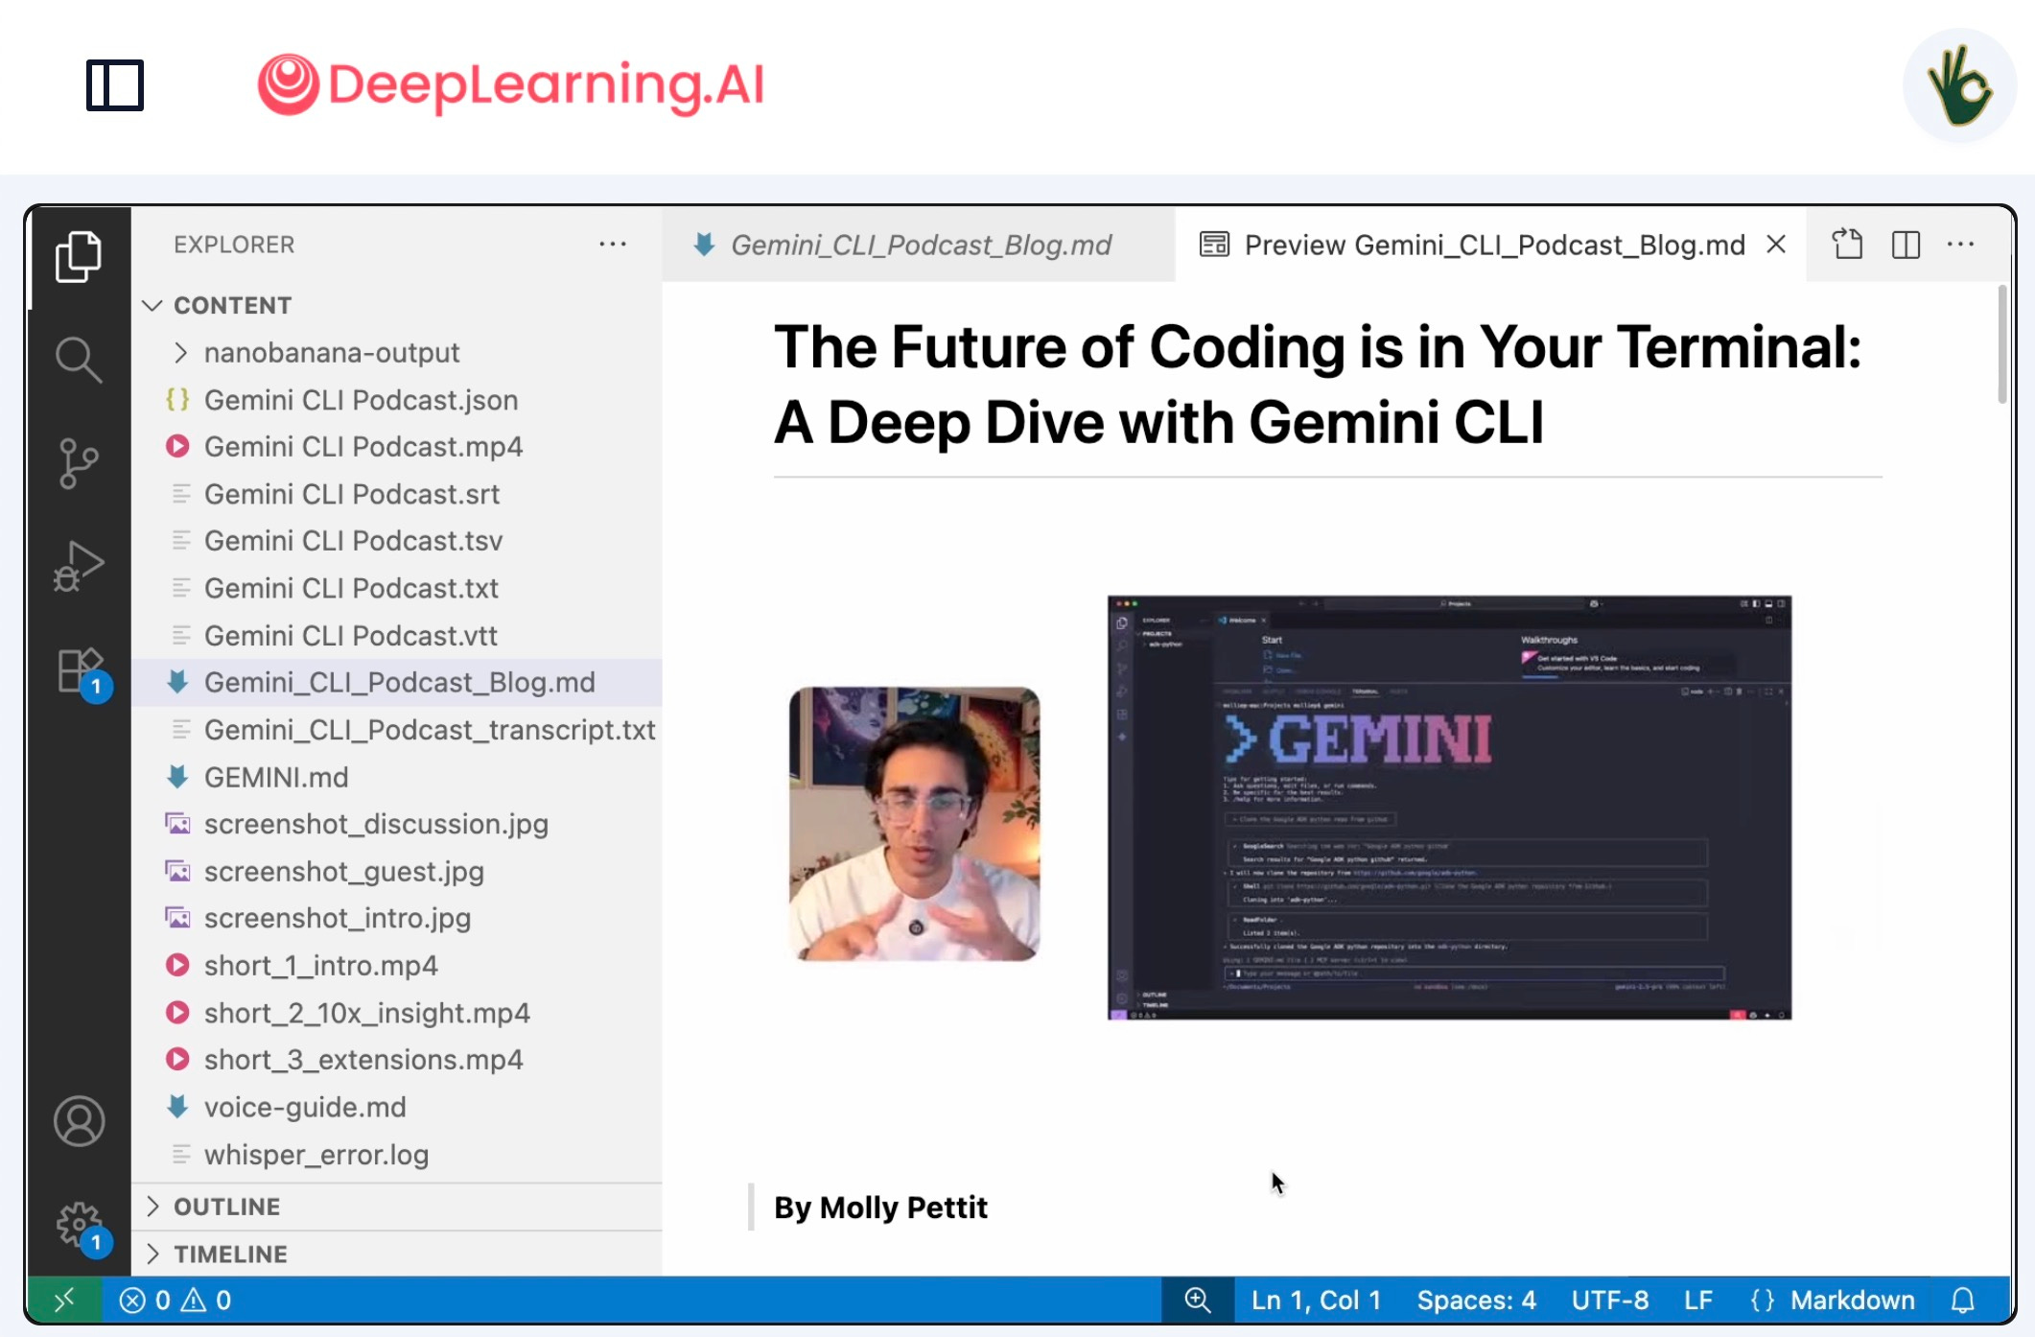
Task: Click the Gemini terminal screenshot image
Action: pyautogui.click(x=1449, y=807)
